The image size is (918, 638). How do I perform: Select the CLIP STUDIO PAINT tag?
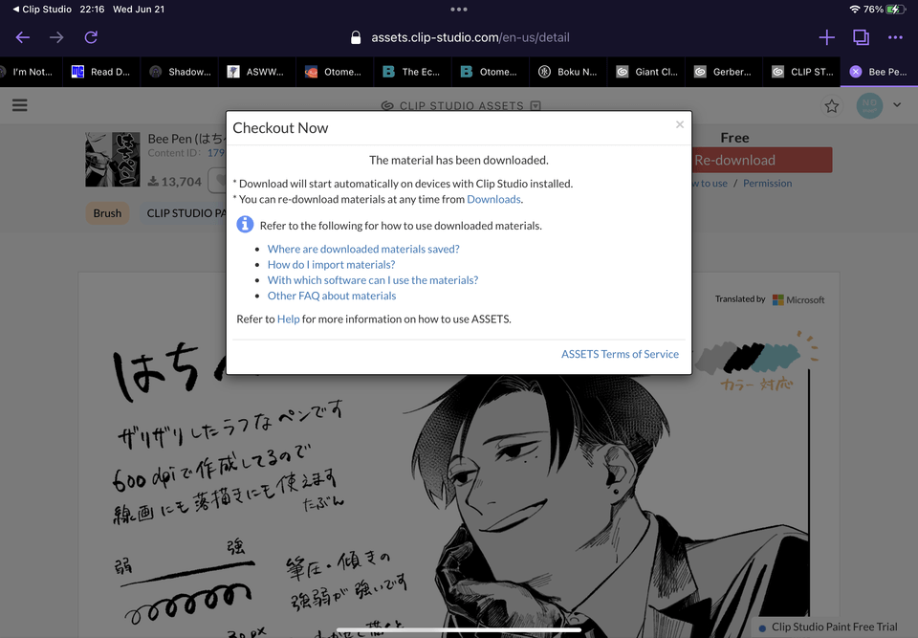(185, 213)
